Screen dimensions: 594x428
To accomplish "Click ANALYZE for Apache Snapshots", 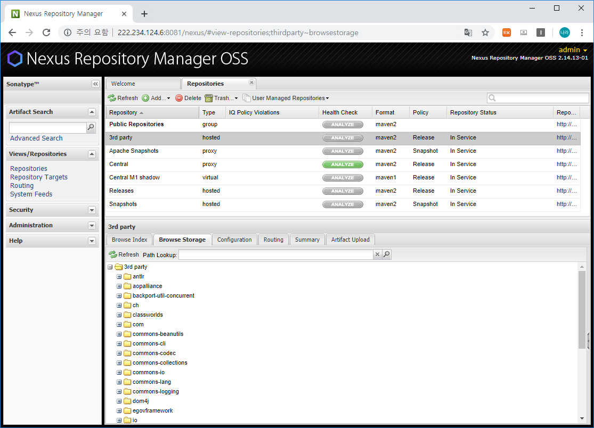I will click(x=343, y=151).
